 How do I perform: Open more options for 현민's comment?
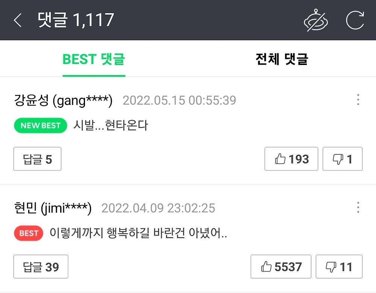click(x=358, y=207)
